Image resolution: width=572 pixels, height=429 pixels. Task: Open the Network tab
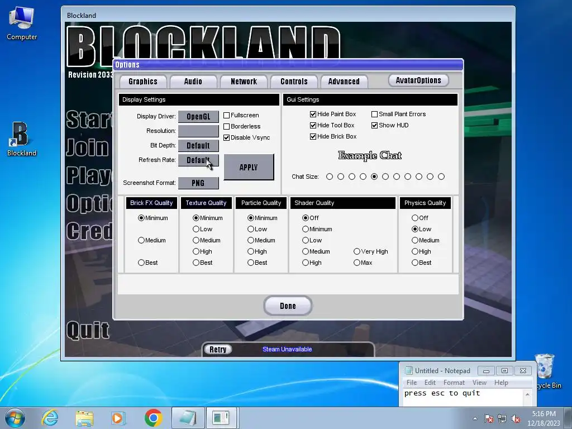(244, 82)
